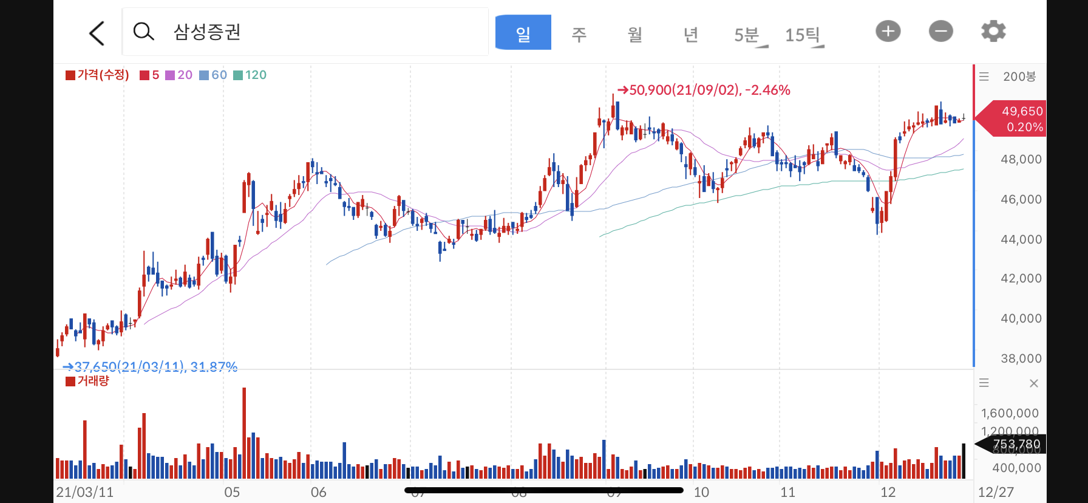1088x503 pixels.
Task: Tap the 60-day moving average legend
Action: [213, 75]
